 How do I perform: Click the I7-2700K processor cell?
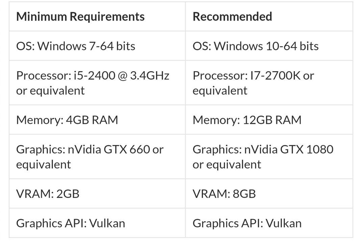click(269, 83)
